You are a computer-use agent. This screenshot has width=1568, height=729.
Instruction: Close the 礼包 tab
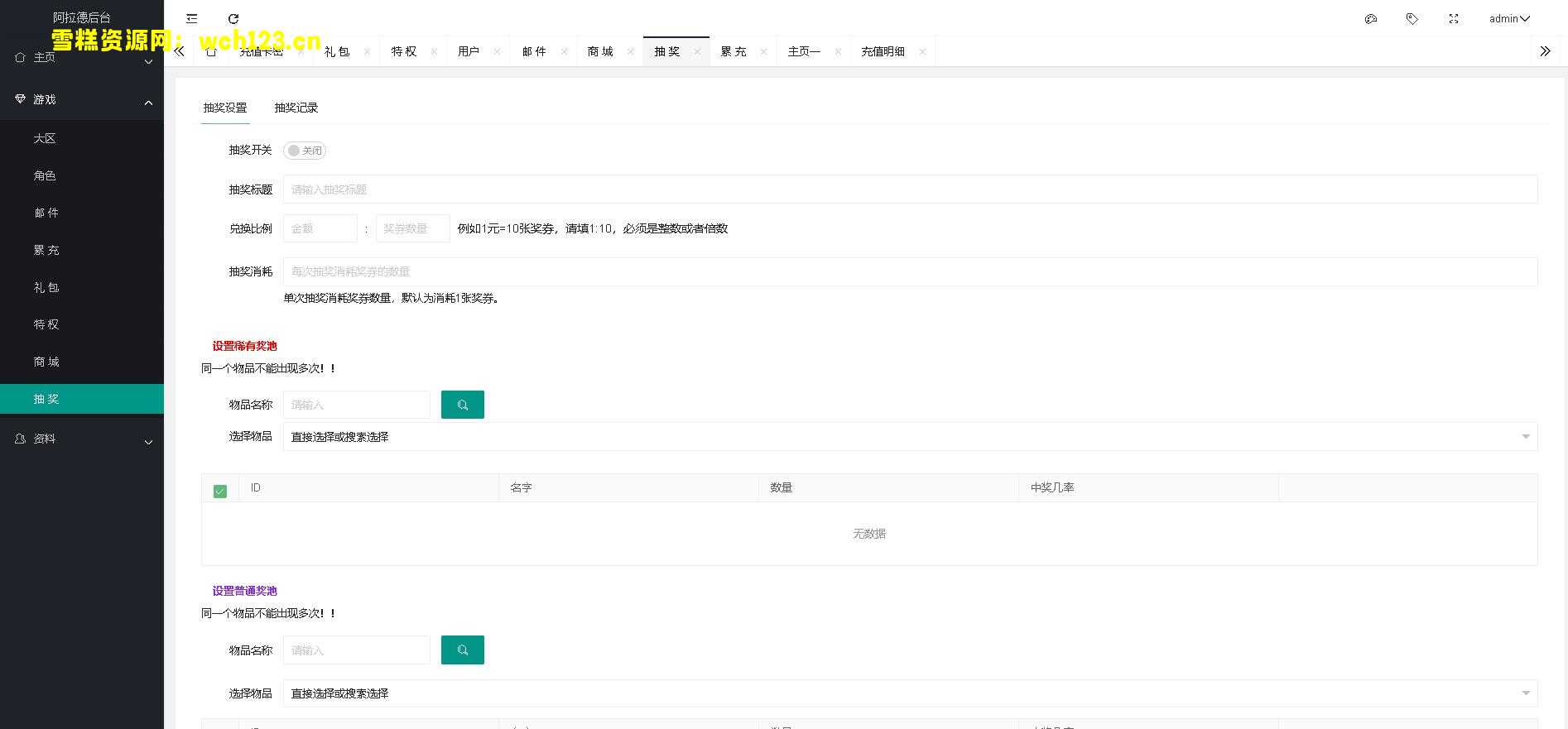(367, 51)
